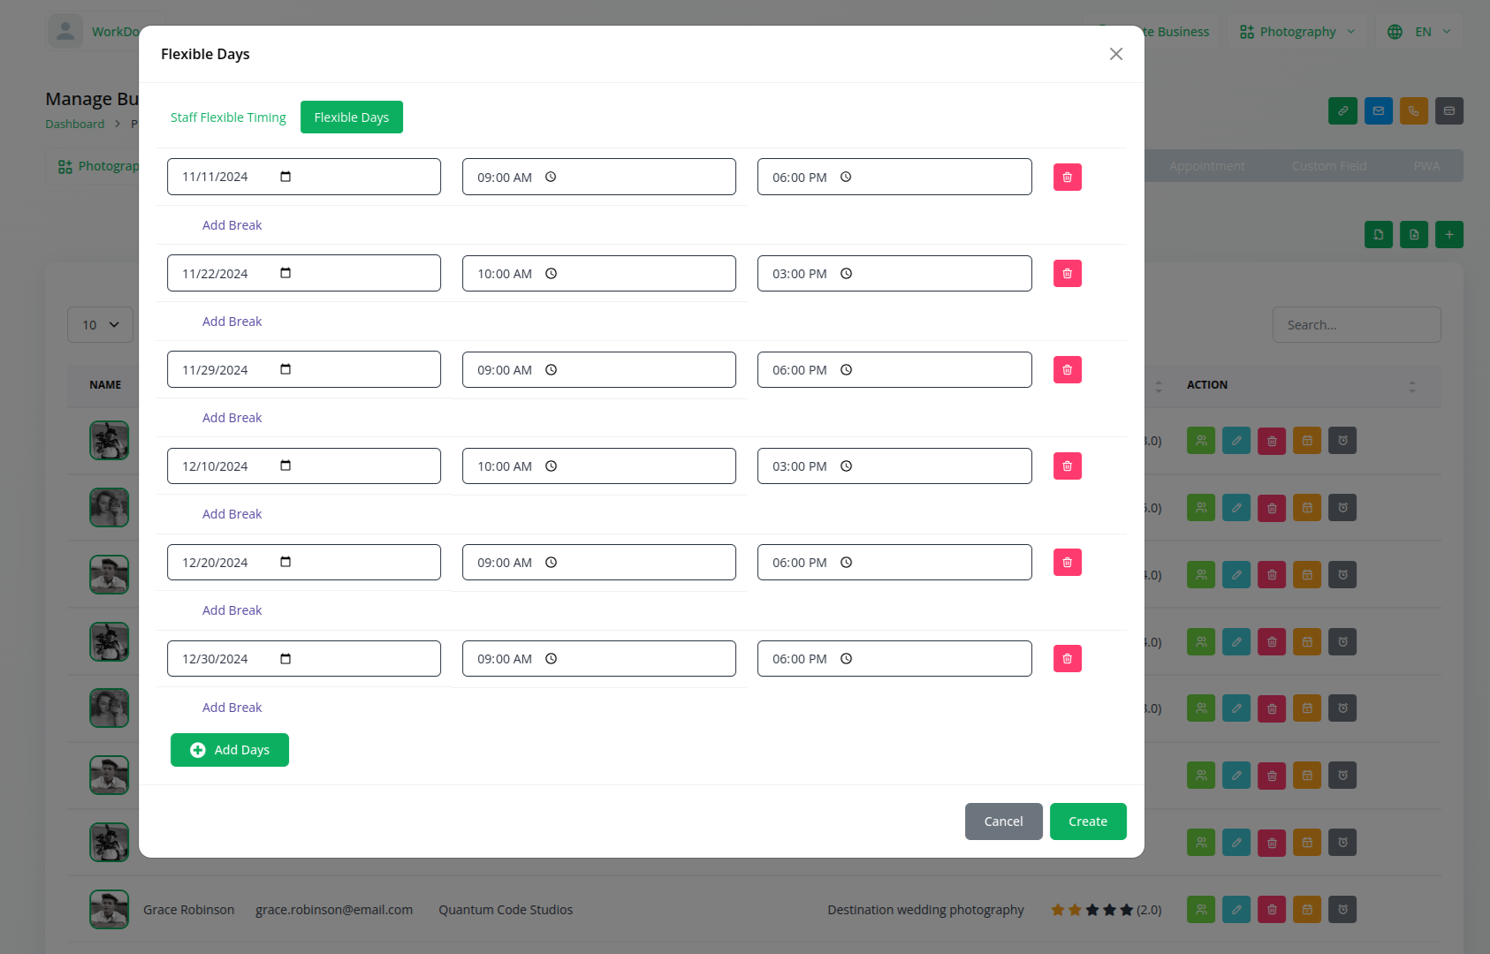Add Break under 11/11/2024 row
The height and width of the screenshot is (954, 1490).
coord(232,225)
